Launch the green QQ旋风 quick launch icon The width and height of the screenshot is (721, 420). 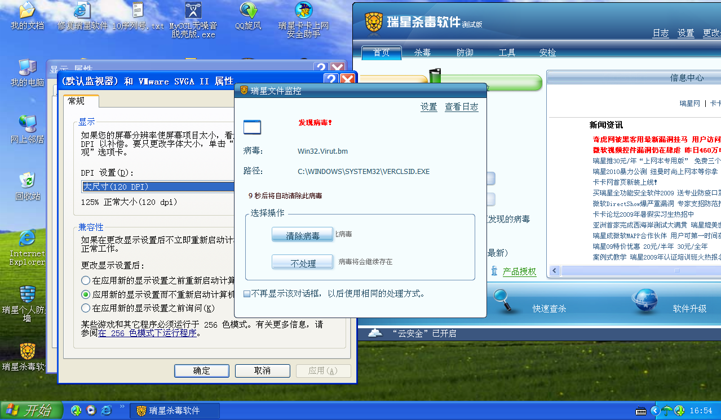click(x=76, y=410)
